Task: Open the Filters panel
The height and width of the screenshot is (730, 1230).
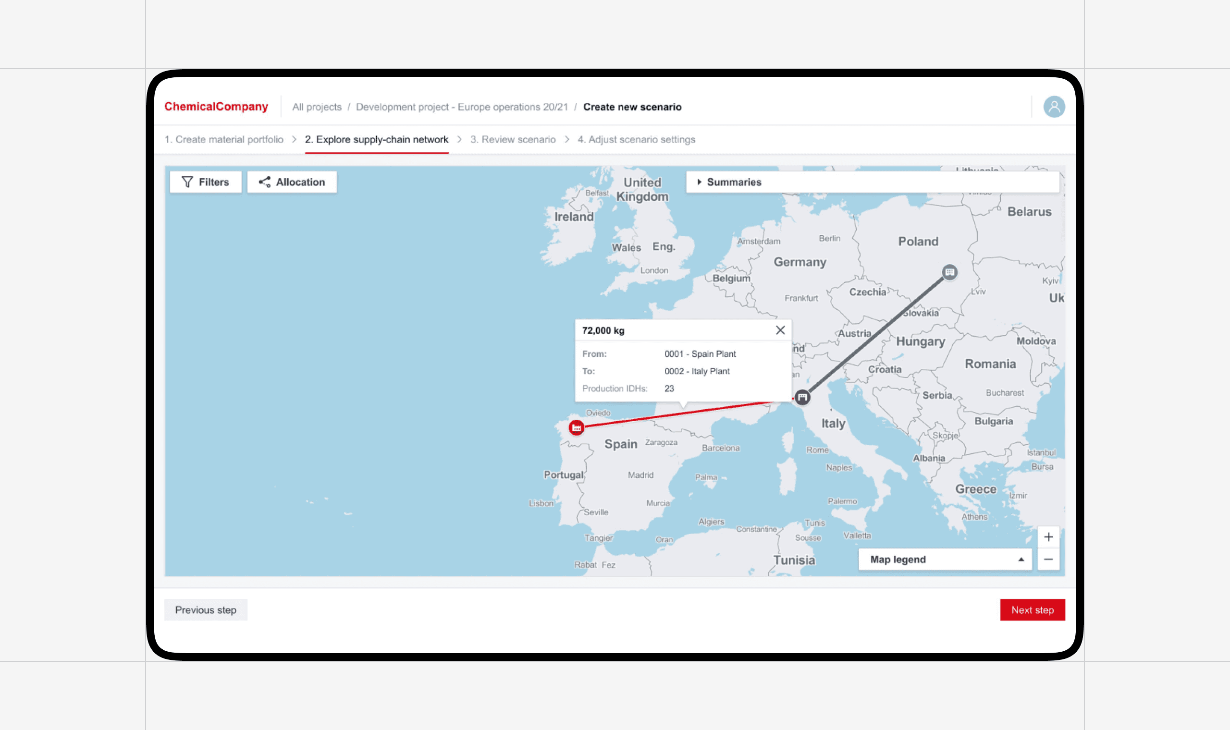Action: 206,182
